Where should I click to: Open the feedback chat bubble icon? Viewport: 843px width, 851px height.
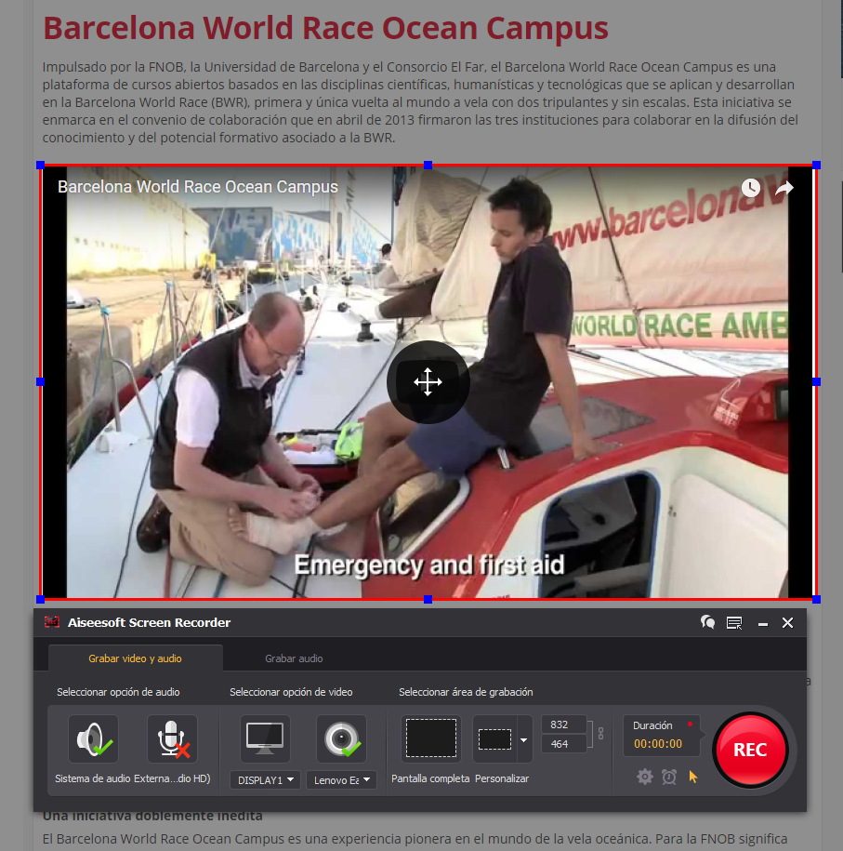(x=707, y=622)
